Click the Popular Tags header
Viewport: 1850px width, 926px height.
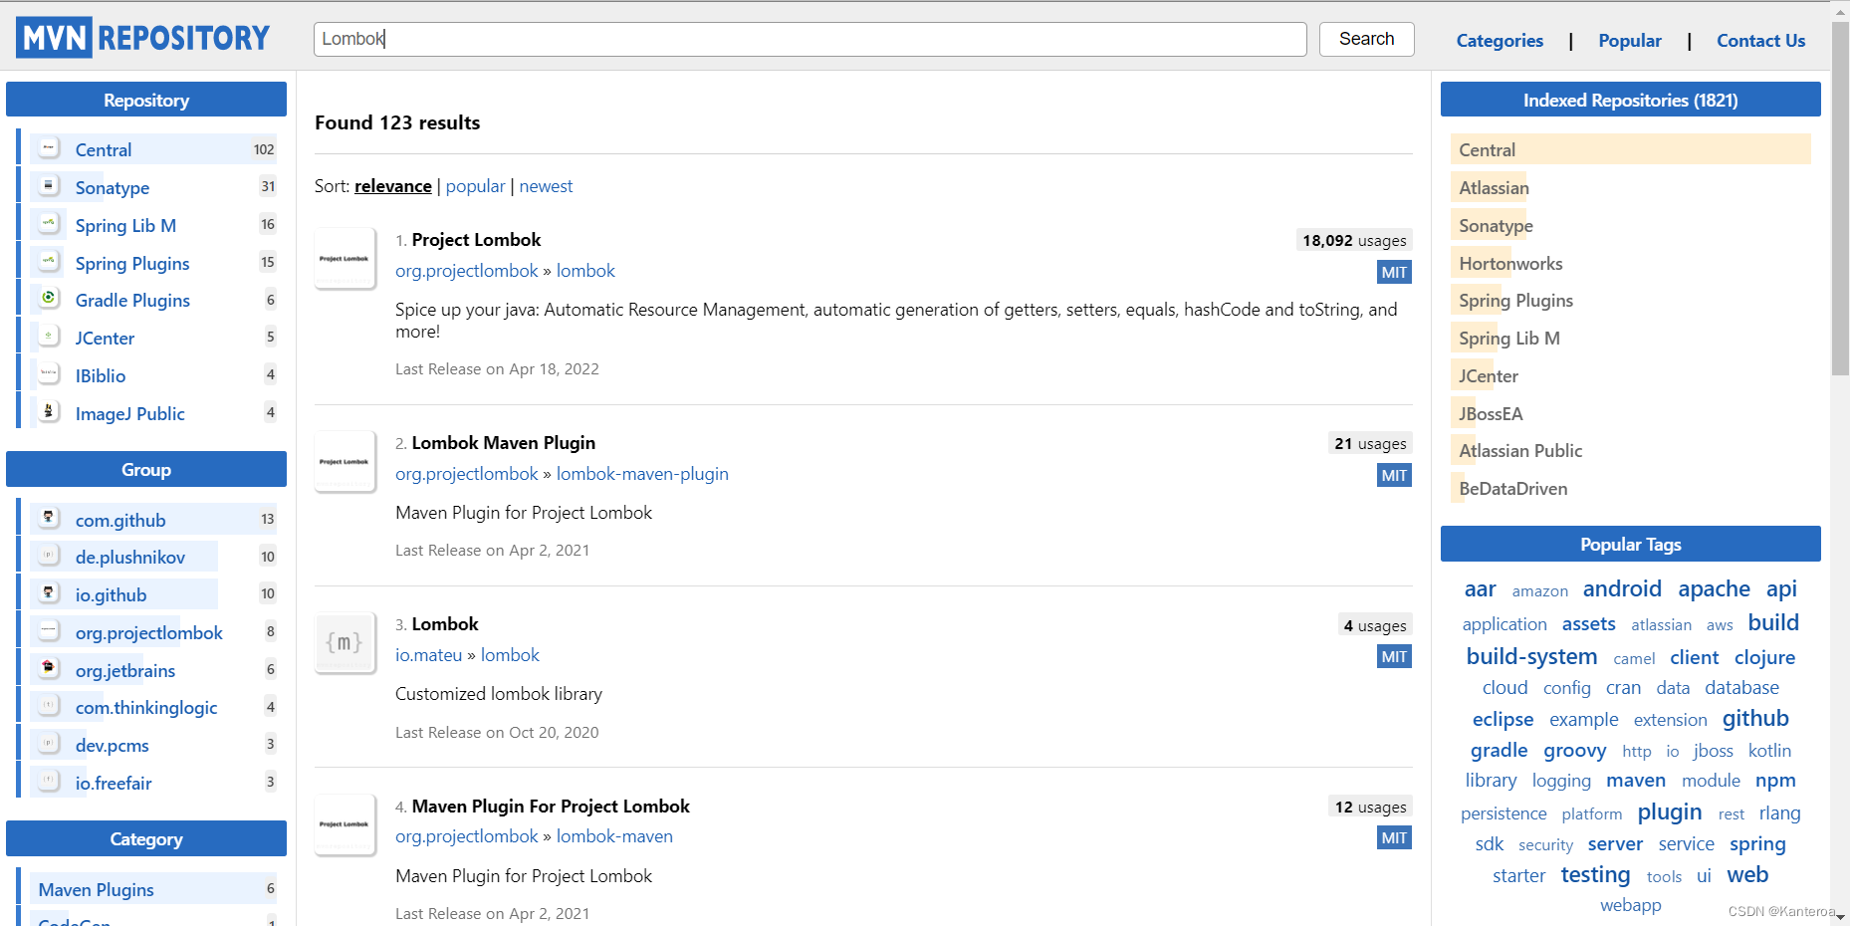click(1630, 544)
